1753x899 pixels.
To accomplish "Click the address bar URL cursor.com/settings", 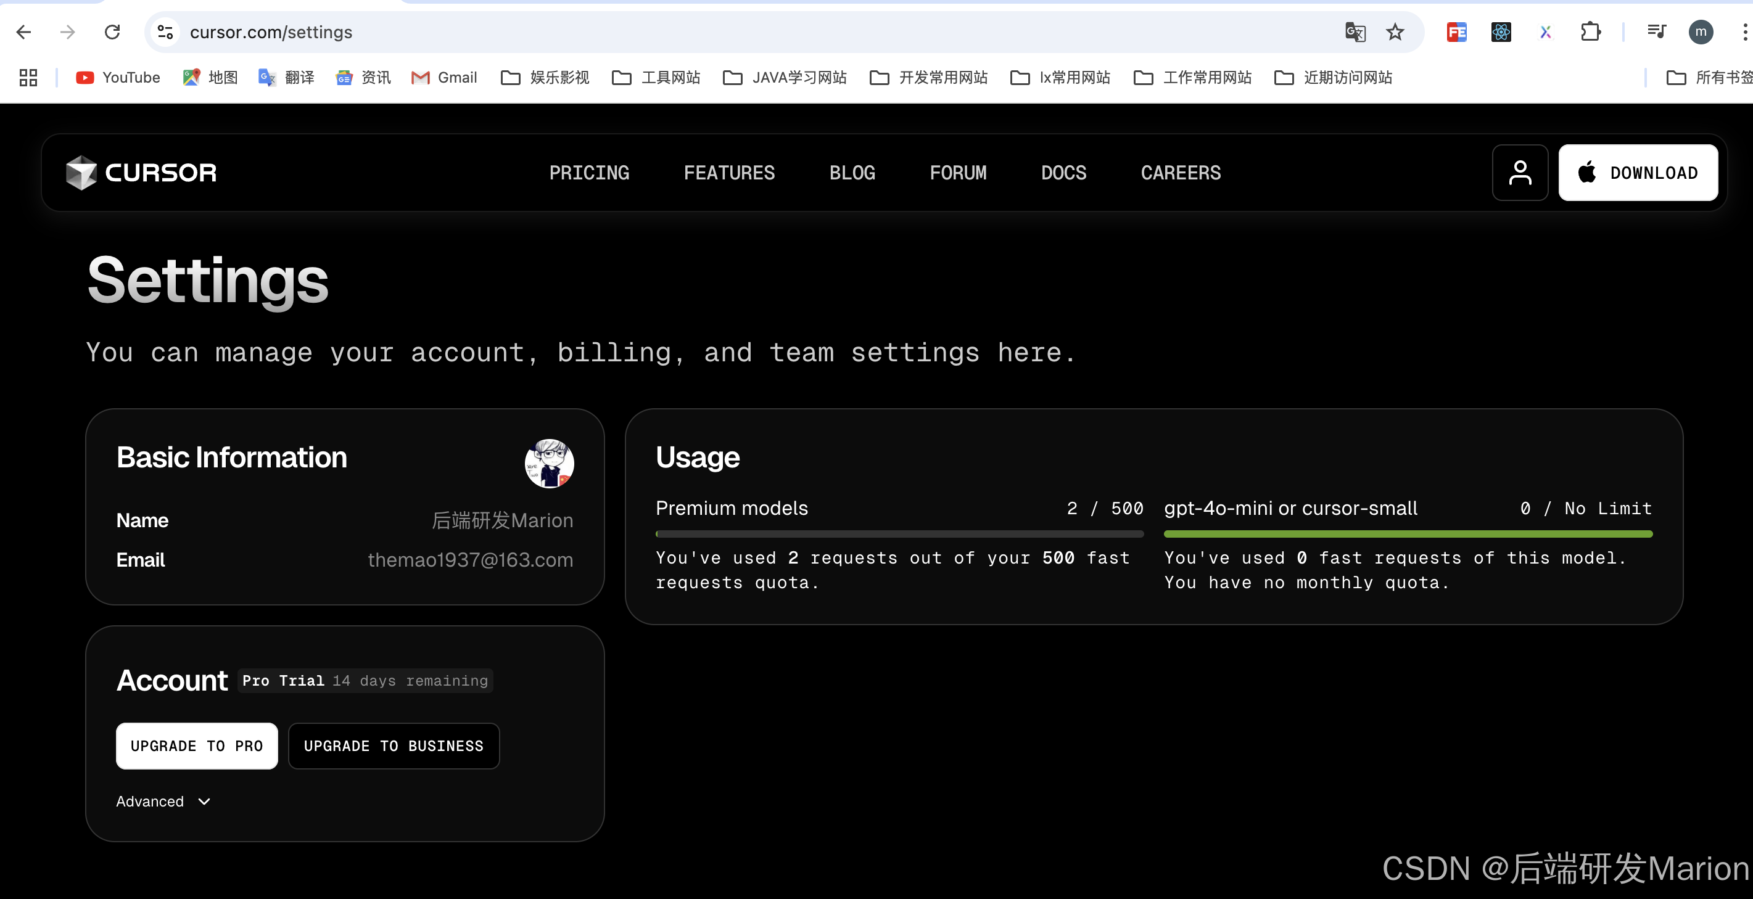I will [x=271, y=32].
